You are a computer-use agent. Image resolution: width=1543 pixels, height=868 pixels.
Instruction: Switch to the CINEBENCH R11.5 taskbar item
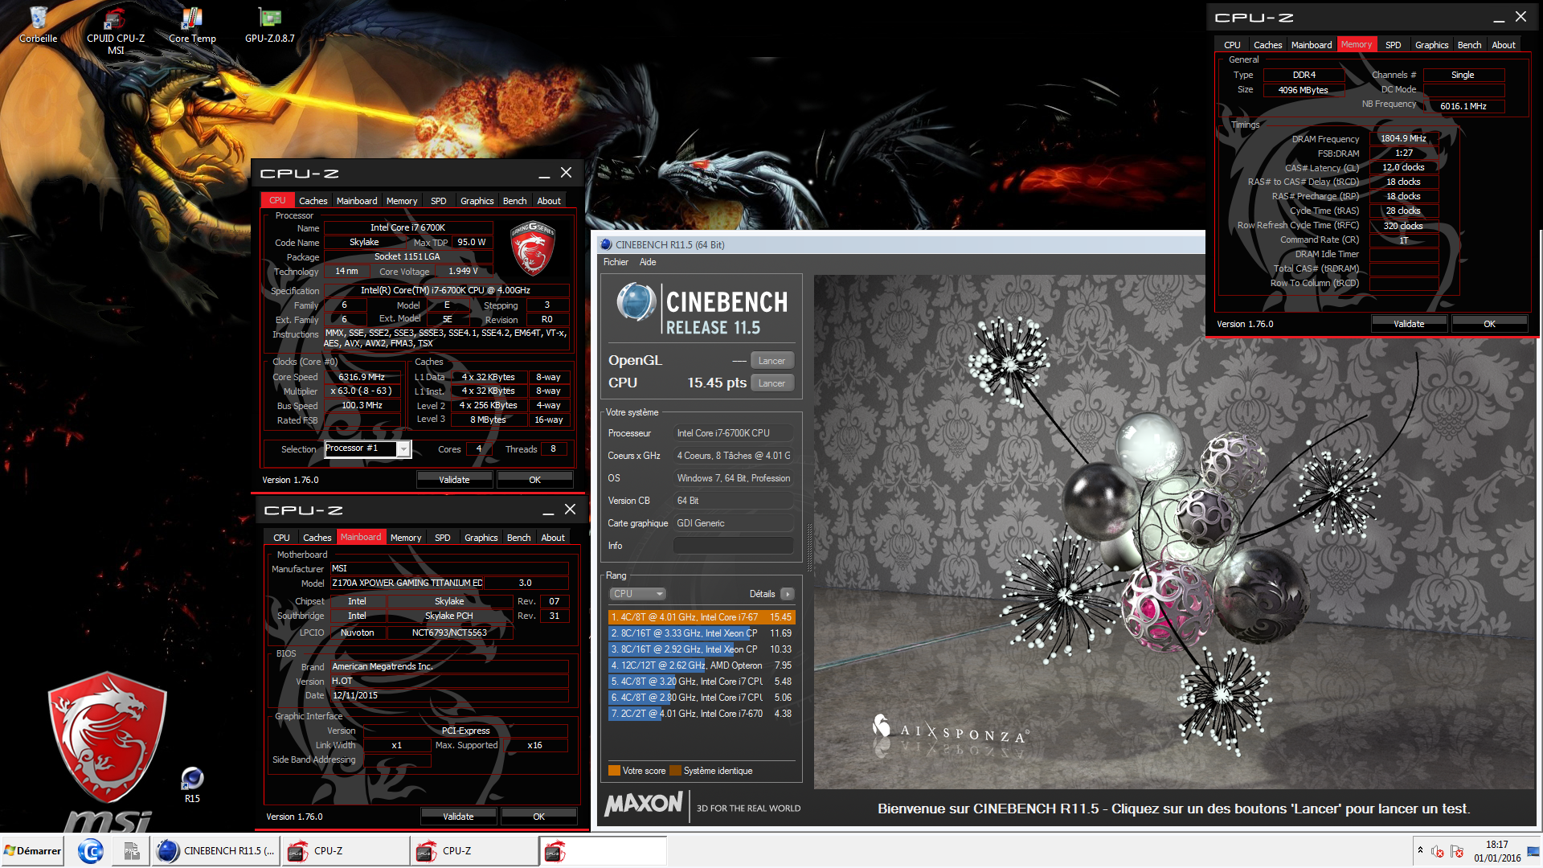(216, 851)
